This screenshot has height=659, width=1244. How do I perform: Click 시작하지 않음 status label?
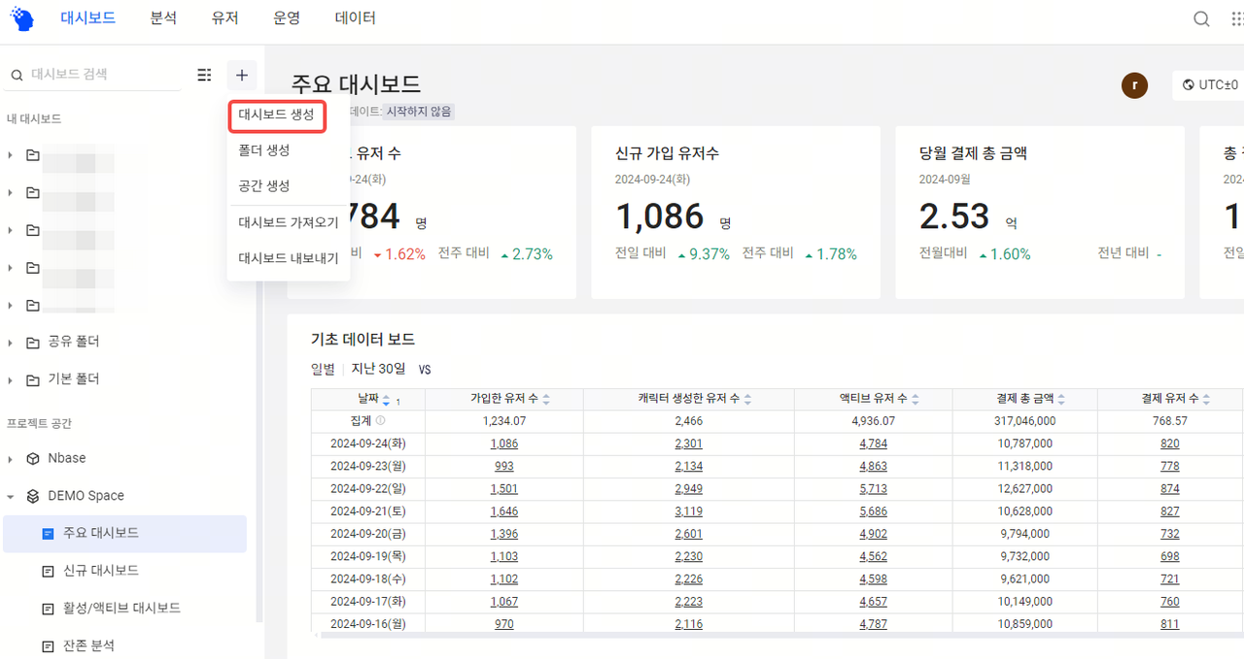(x=419, y=112)
